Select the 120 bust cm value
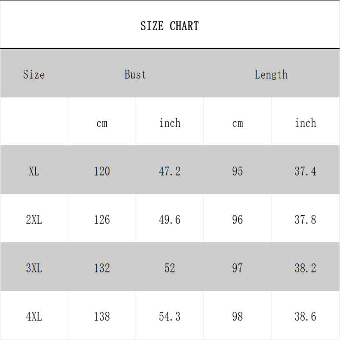 click(102, 171)
